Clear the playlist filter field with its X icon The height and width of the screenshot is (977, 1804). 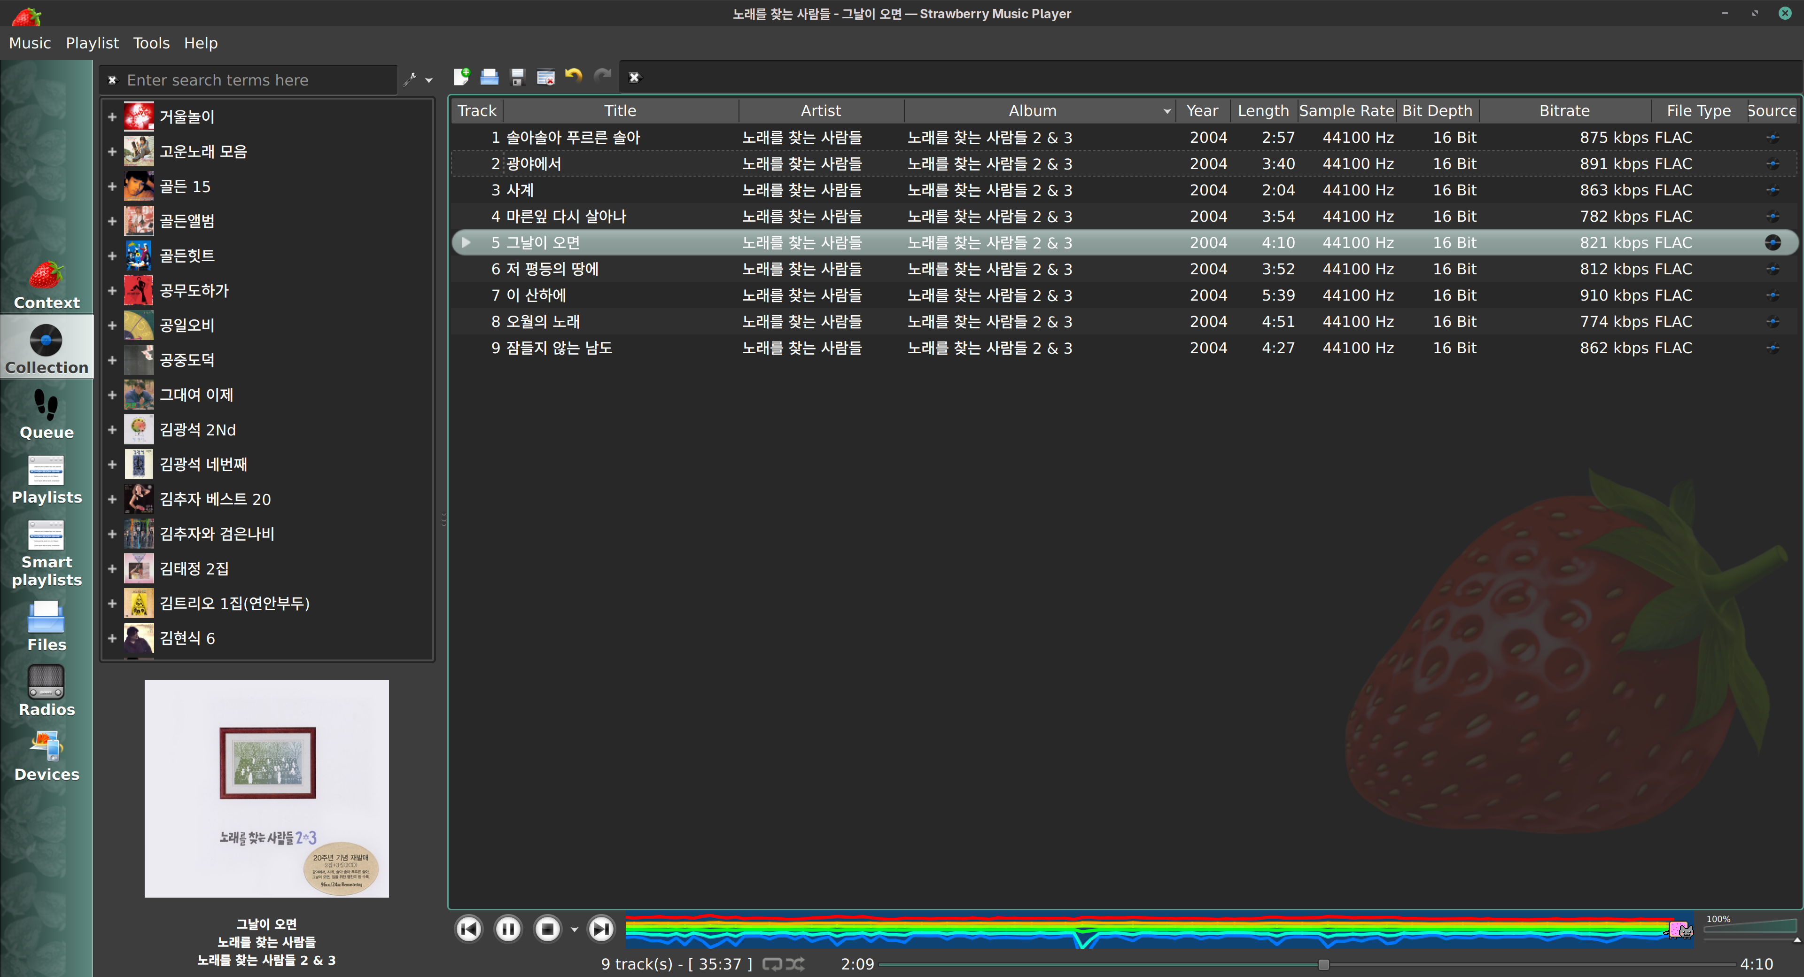635,77
